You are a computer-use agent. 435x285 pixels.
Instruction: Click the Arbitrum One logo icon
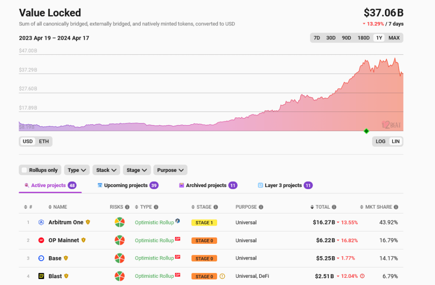click(41, 222)
